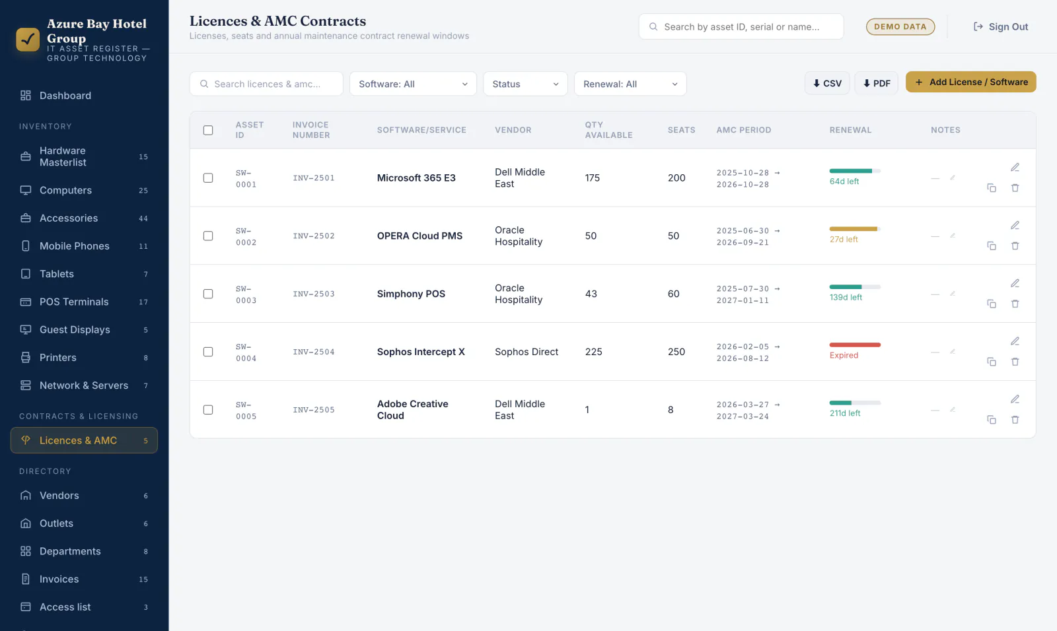Click the Sign Out arrow icon

click(978, 27)
